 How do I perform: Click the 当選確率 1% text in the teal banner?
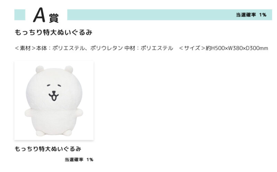[x=251, y=15]
